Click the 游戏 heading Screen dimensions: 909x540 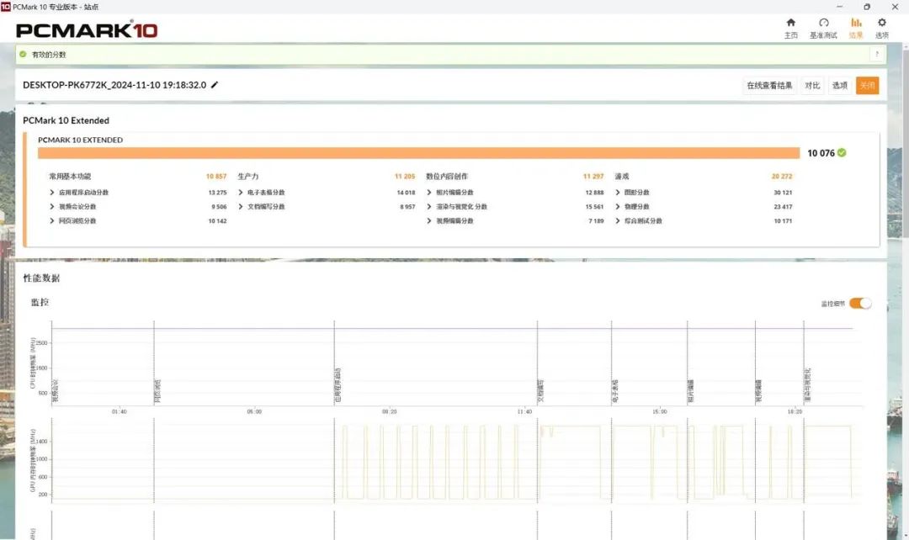(x=621, y=176)
